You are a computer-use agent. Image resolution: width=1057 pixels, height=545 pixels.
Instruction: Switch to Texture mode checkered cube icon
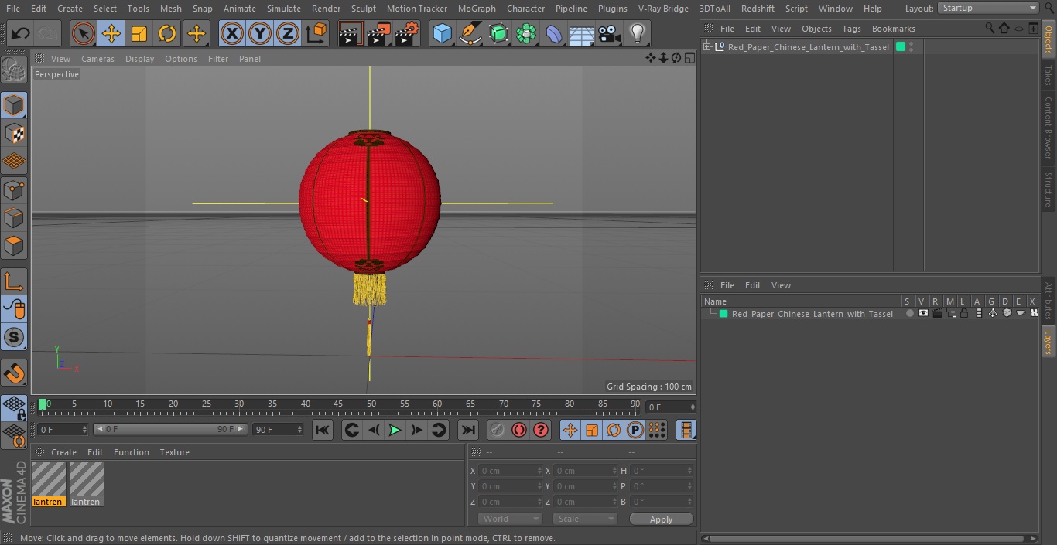(x=14, y=133)
